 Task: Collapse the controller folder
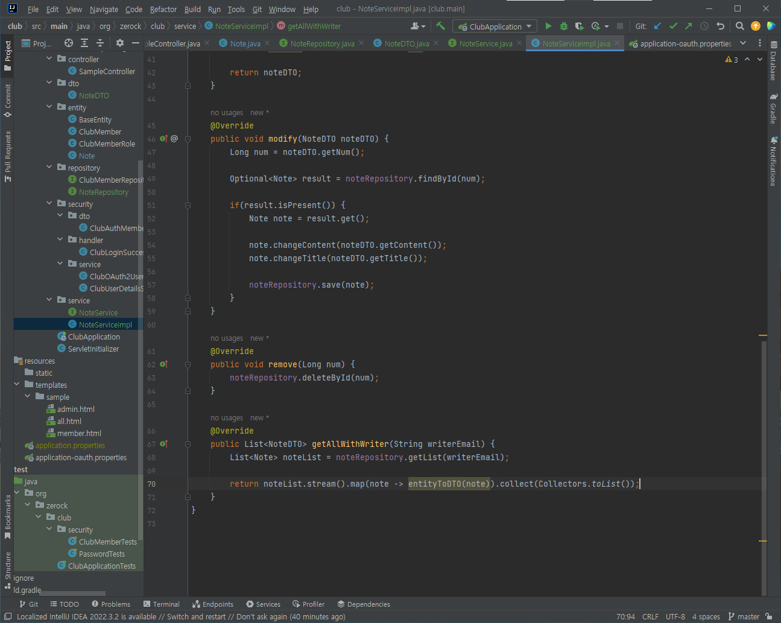[49, 59]
